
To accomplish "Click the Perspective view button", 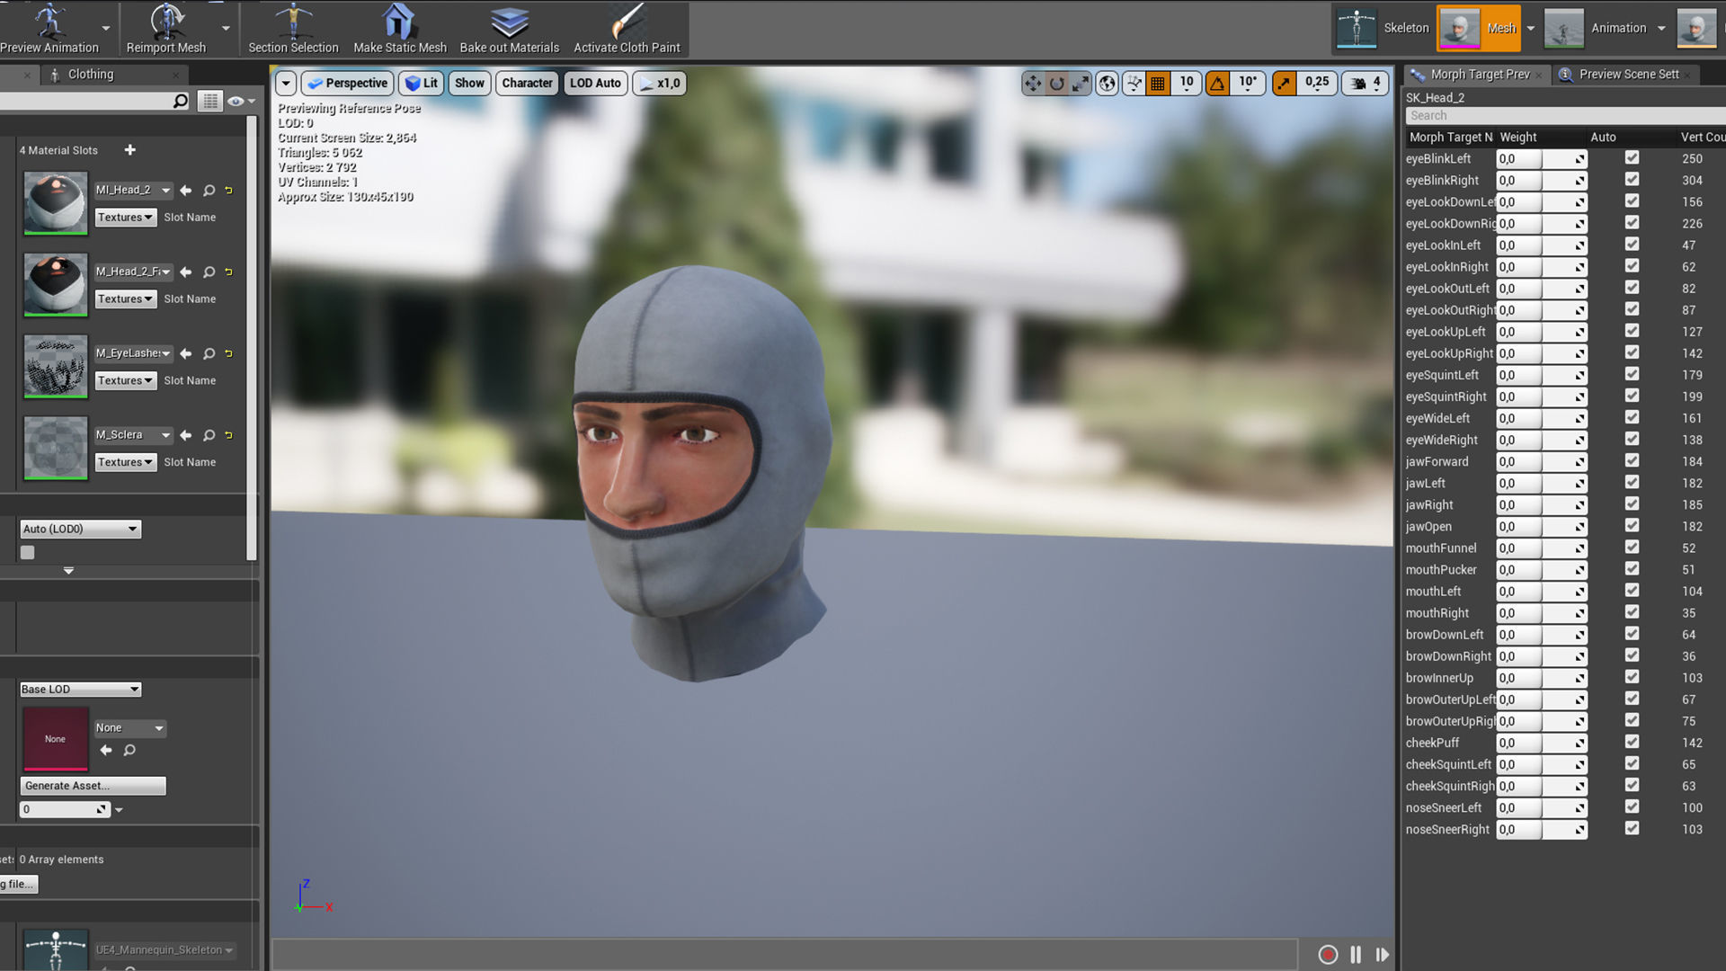I will click(347, 84).
